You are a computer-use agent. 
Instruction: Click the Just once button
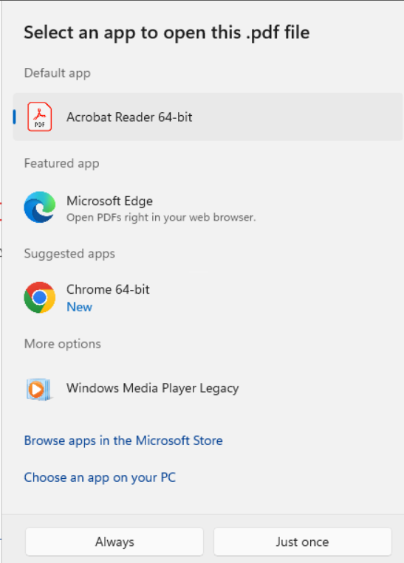302,542
